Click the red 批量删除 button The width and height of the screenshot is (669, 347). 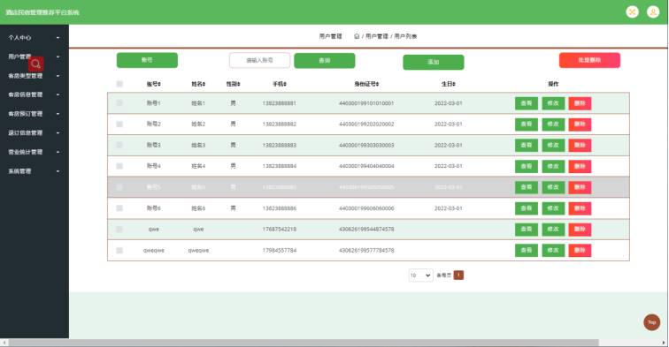coord(589,60)
